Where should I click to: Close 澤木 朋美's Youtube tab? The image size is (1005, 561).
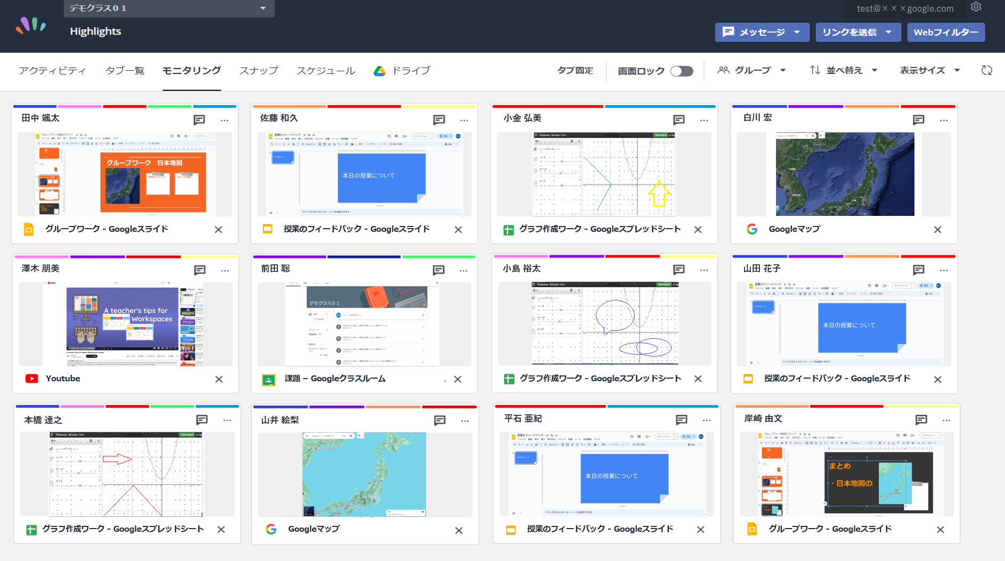coord(219,379)
